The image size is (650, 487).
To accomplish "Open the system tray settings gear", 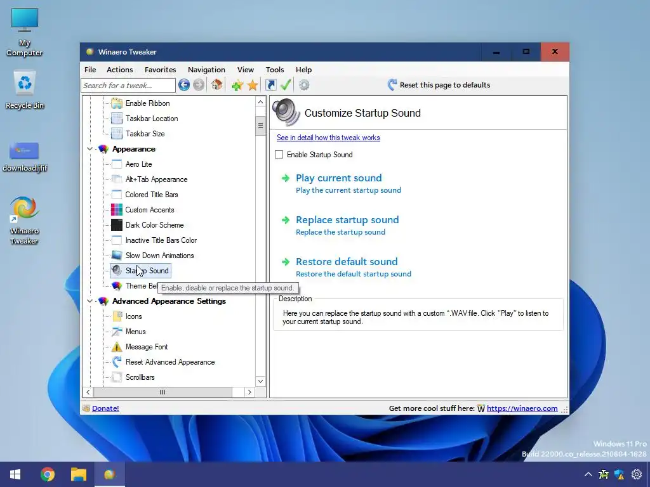I will [x=636, y=474].
